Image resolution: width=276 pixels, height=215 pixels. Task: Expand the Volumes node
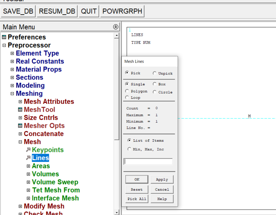point(28,174)
